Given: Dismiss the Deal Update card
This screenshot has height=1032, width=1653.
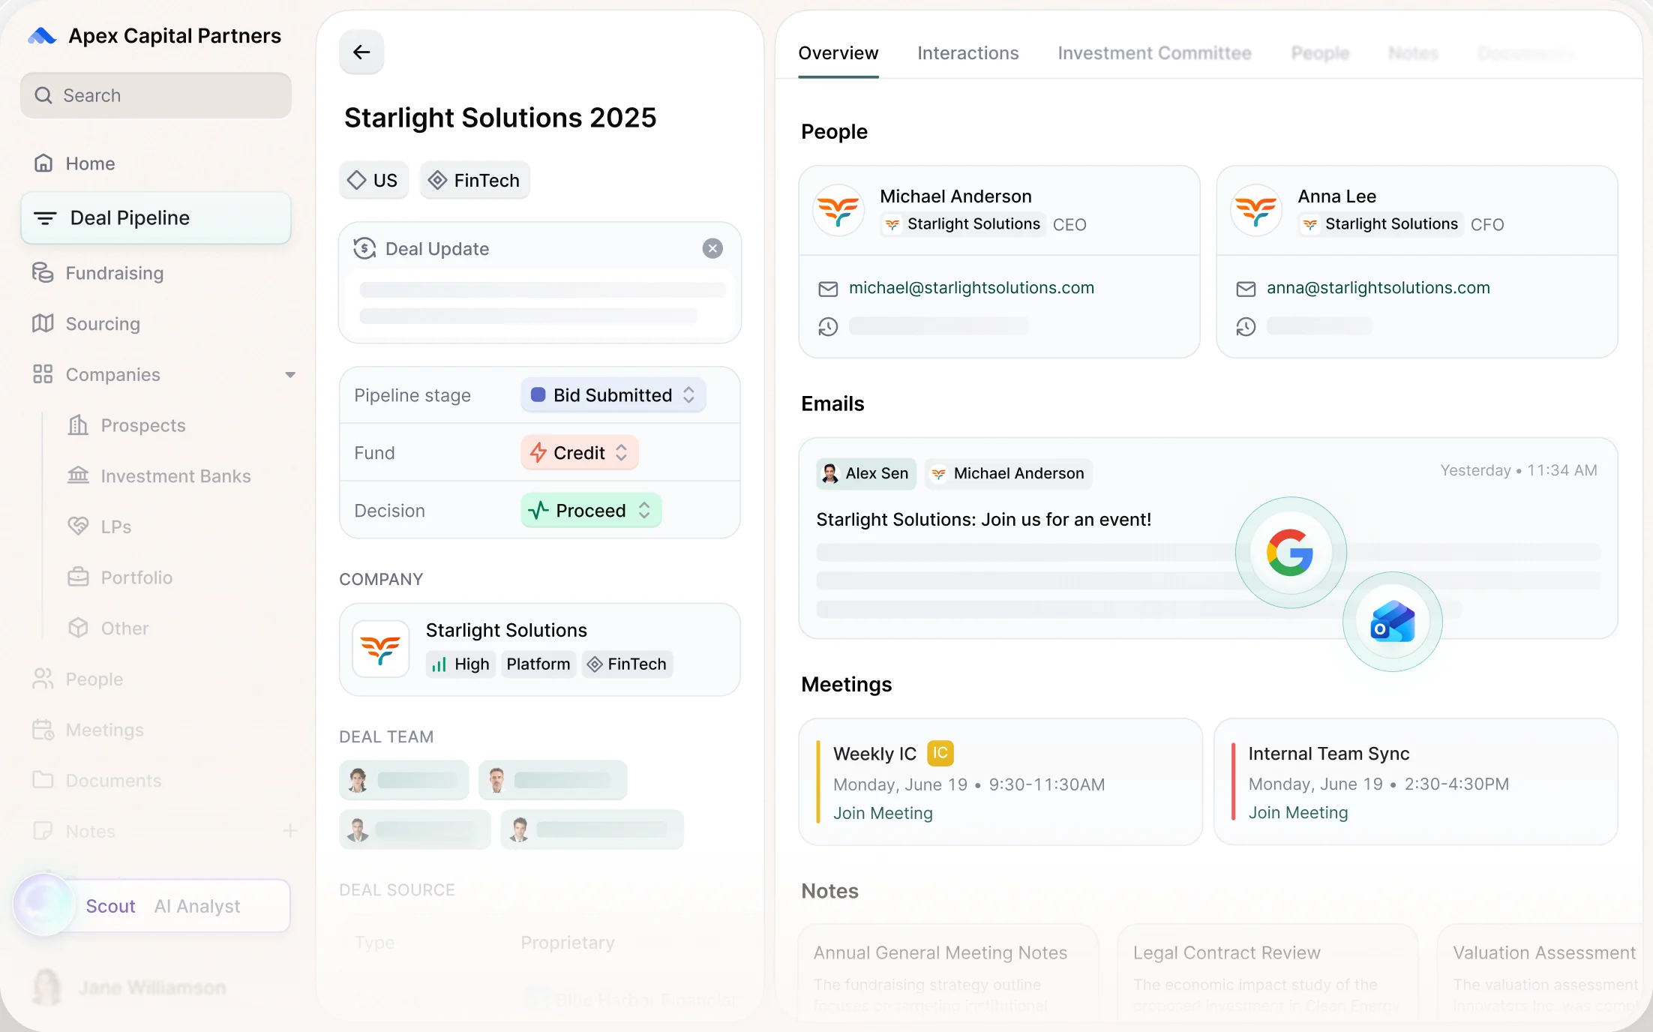Looking at the screenshot, I should [712, 248].
